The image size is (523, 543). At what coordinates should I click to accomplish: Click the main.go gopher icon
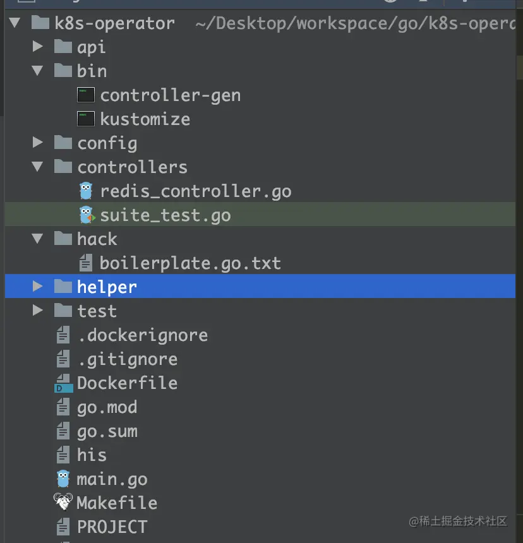(63, 479)
